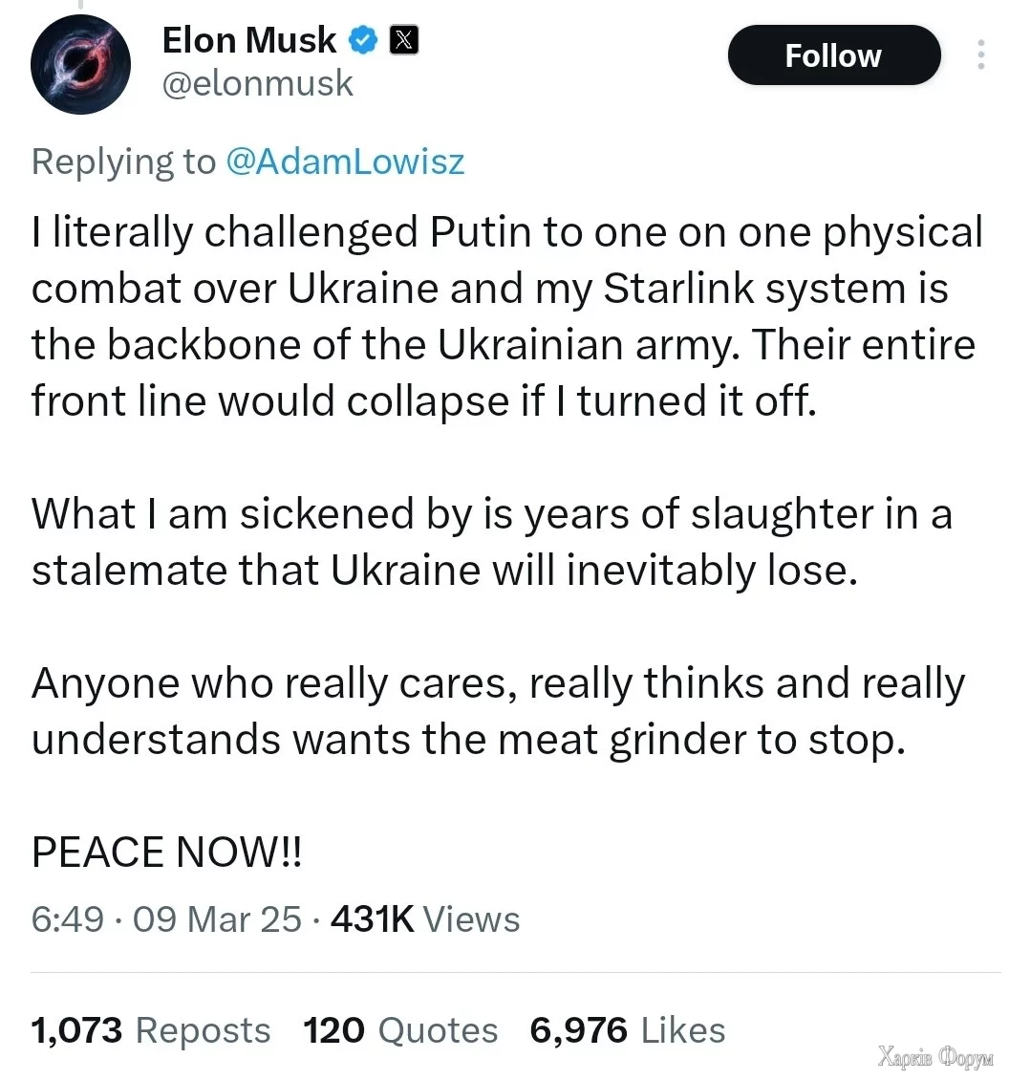Show the 6,976 Likes list
Viewport: 1009px width, 1080px height.
point(628,1030)
